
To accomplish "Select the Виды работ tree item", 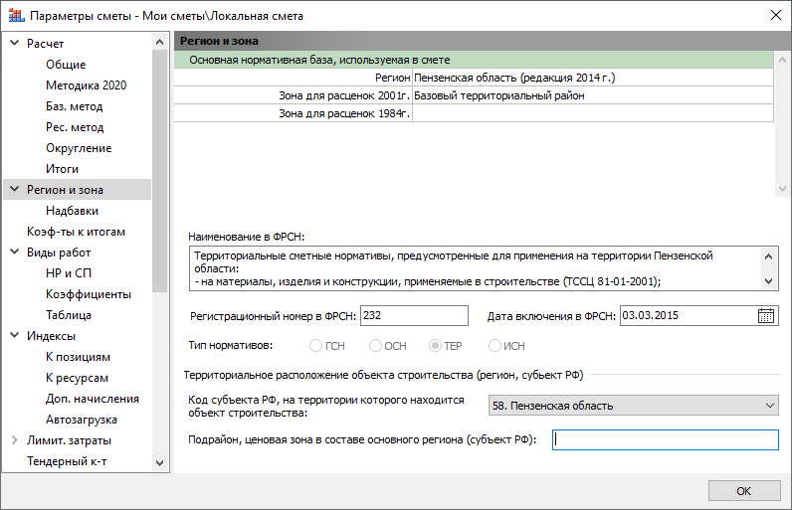I will point(59,253).
